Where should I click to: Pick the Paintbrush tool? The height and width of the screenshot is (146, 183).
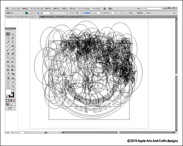[x=8, y=50]
